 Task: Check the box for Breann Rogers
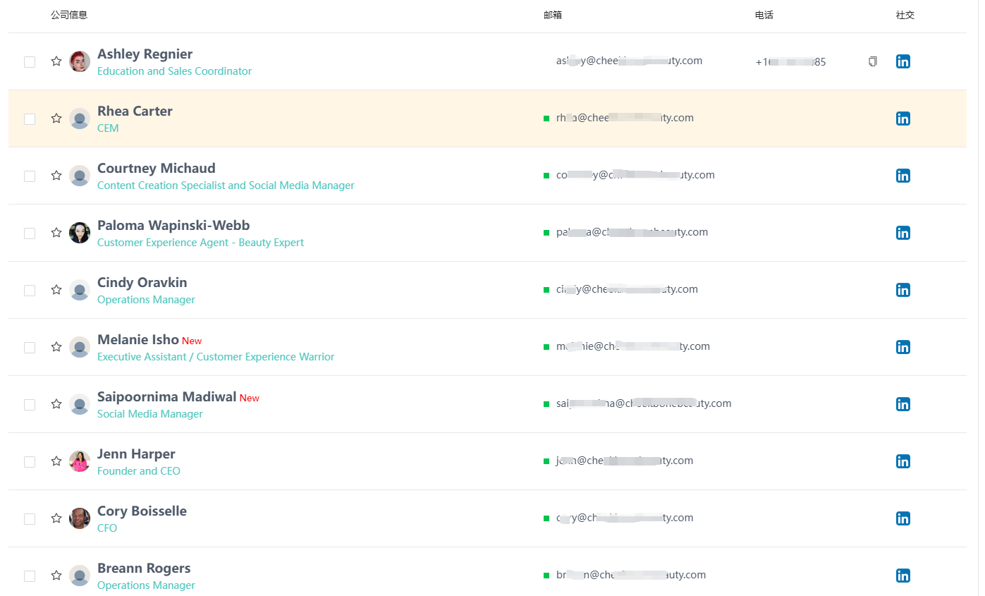click(x=30, y=576)
